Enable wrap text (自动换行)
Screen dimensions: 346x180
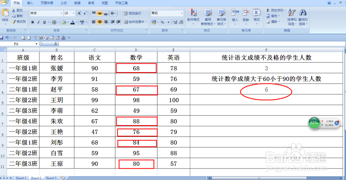tap(133, 13)
